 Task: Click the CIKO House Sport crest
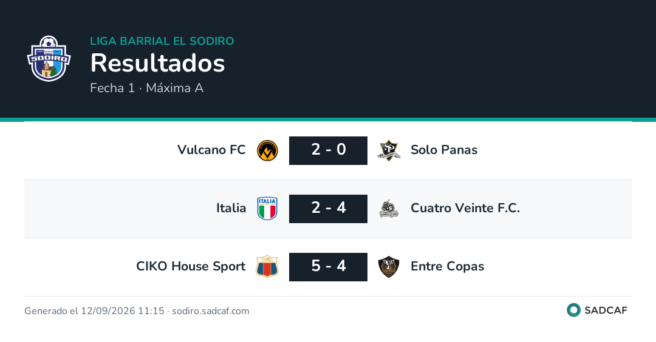pyautogui.click(x=267, y=266)
